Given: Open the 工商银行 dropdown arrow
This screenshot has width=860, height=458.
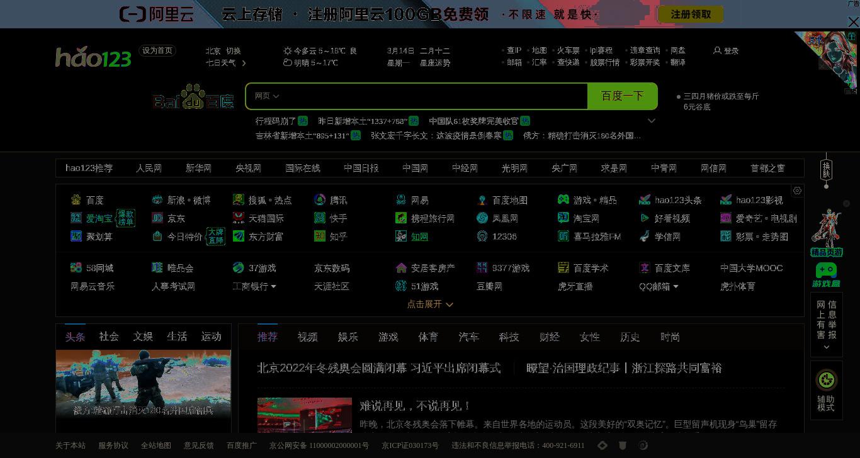Looking at the screenshot, I should coord(273,286).
